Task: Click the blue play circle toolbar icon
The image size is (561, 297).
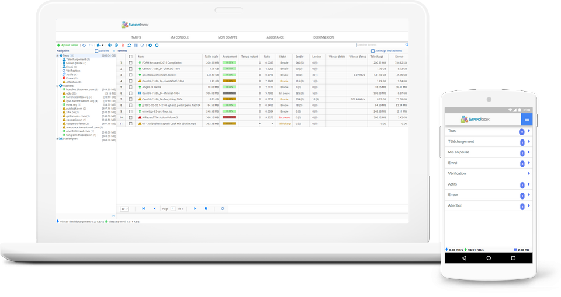Action: pos(150,45)
